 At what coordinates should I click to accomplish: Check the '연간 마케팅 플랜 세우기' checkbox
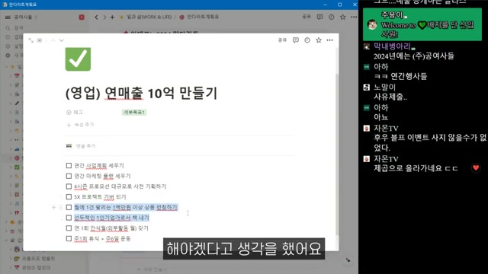click(69, 176)
